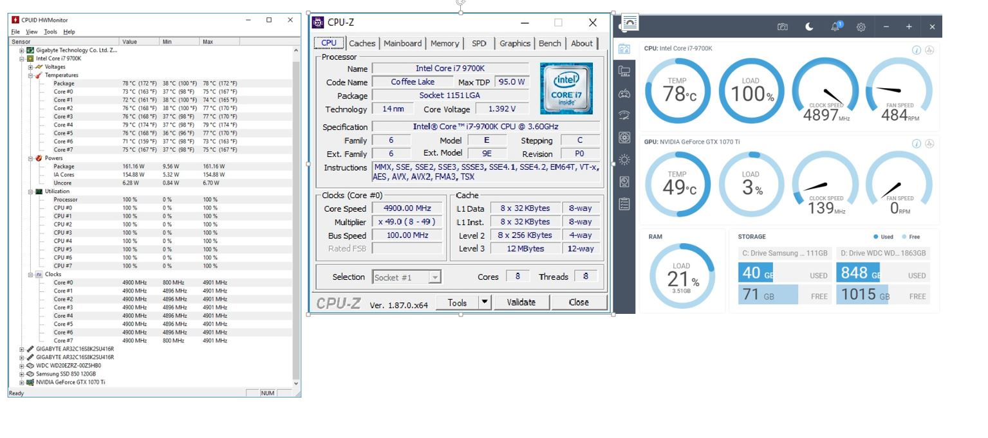The image size is (988, 438).
Task: Switch to the Mainboard tab in CPU-Z
Action: click(402, 43)
